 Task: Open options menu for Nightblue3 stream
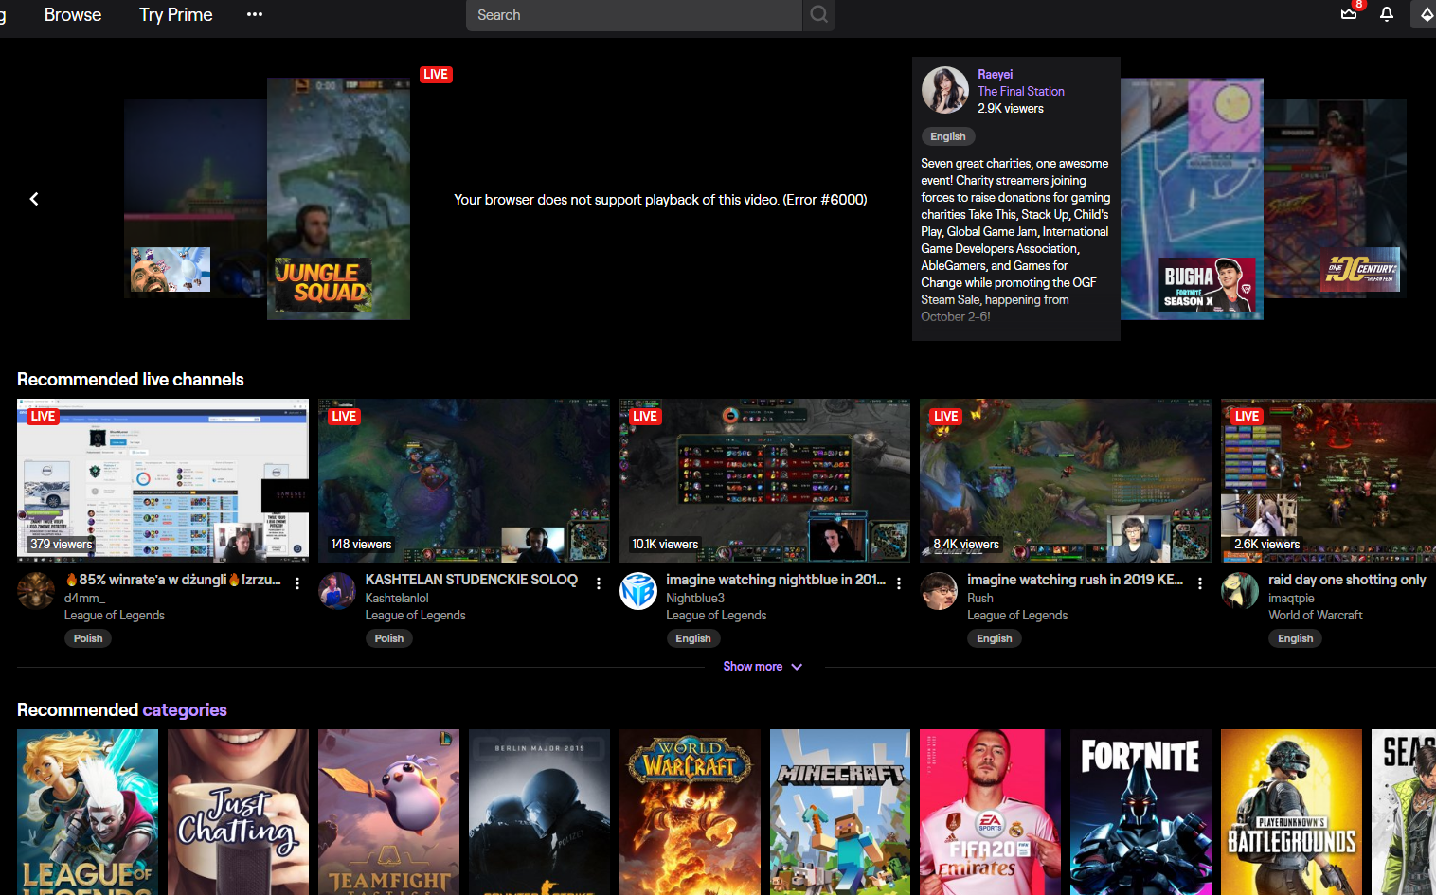pyautogui.click(x=899, y=583)
